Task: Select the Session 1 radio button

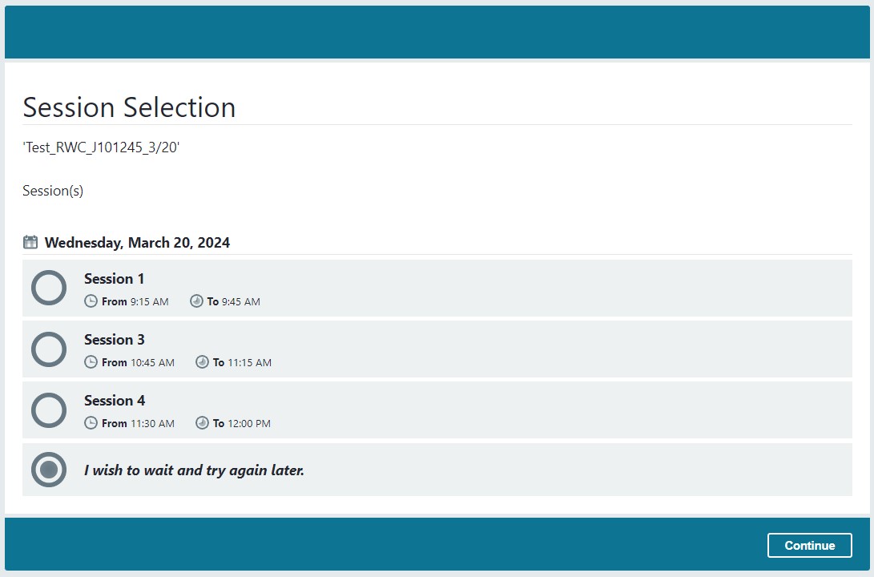Action: point(49,288)
